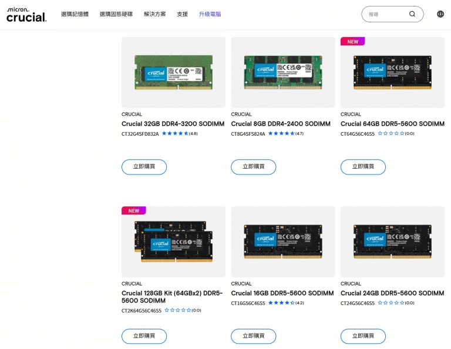Buy the 24GB DDR5-5600 SODIMM now
Viewport: 451px width, 349px height.
(x=363, y=336)
